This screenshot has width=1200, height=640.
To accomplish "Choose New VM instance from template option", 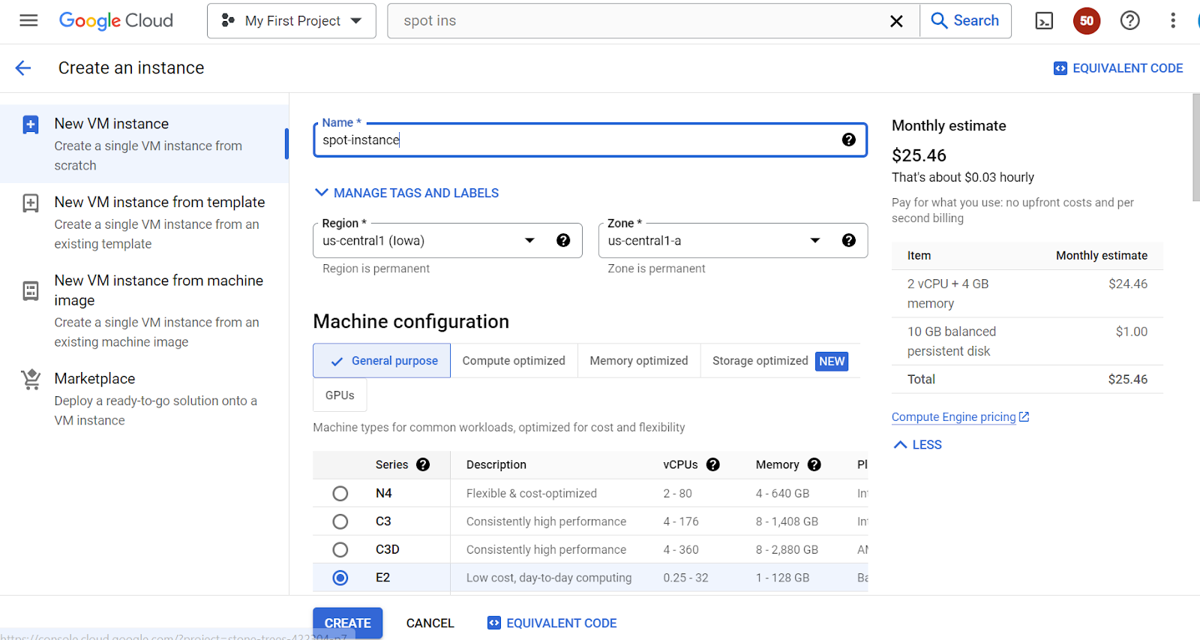I will (x=144, y=222).
